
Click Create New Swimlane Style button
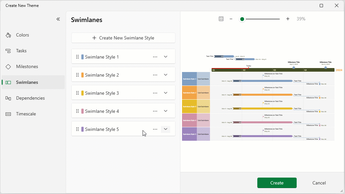pyautogui.click(x=123, y=38)
